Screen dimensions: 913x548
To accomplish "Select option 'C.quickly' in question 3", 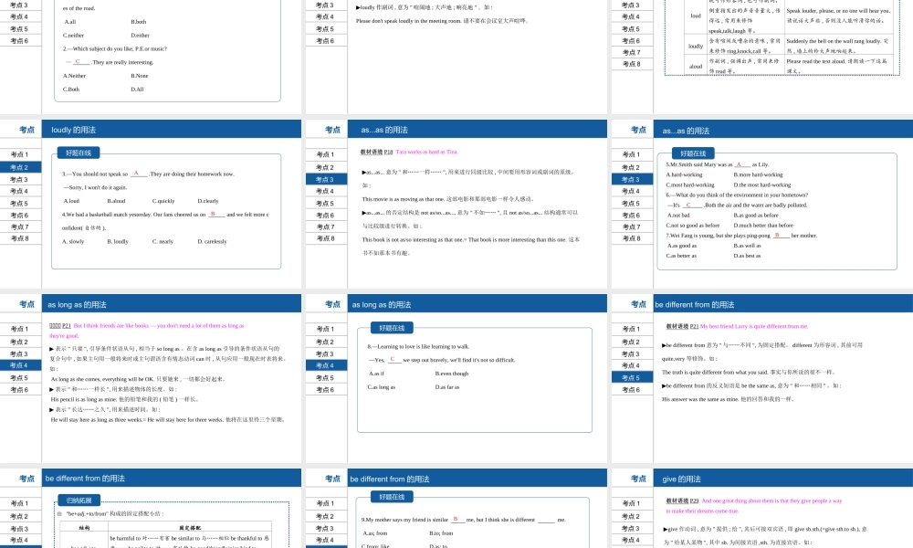I will (163, 201).
